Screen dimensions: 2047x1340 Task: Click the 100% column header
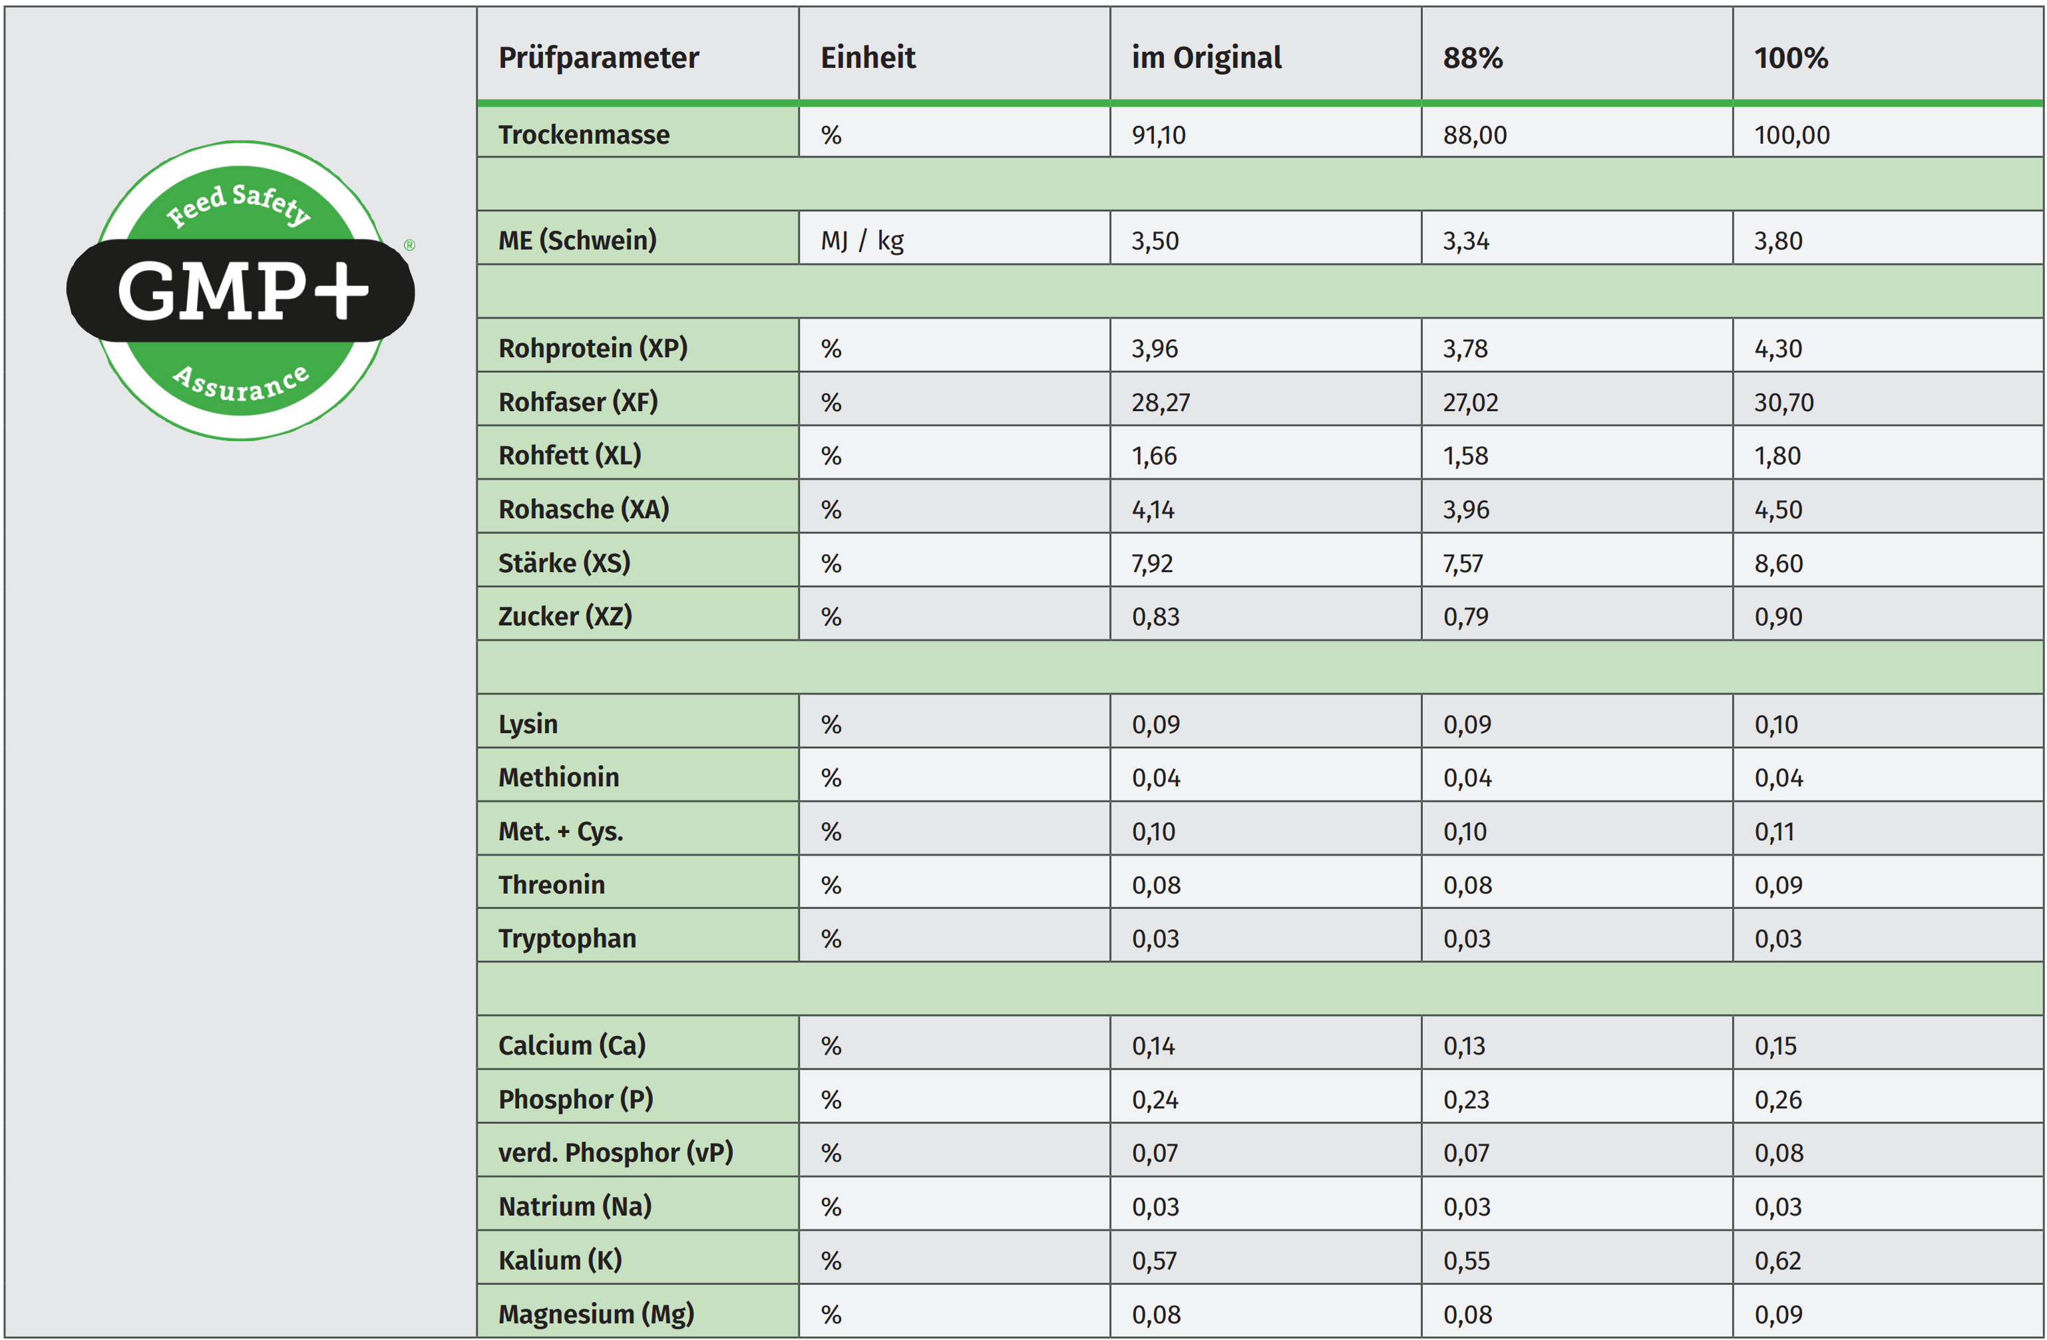pyautogui.click(x=1791, y=58)
